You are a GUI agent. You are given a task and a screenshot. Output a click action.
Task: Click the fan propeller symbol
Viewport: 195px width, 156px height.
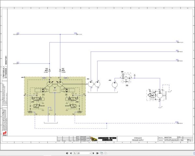point(166,95)
